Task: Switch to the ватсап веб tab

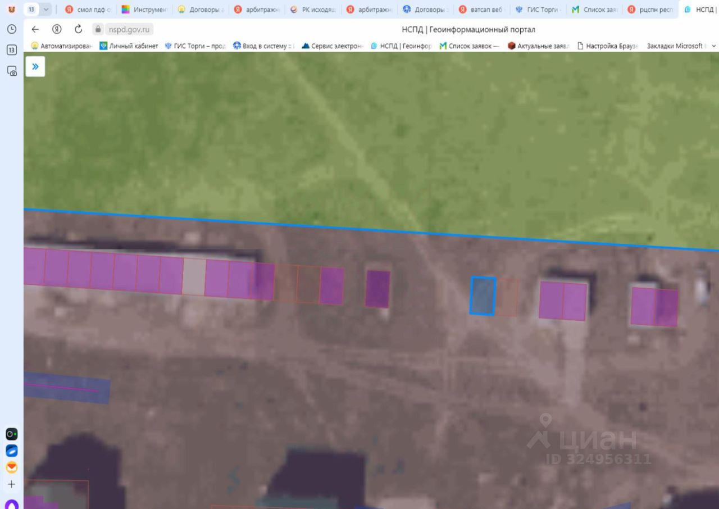Action: click(481, 10)
